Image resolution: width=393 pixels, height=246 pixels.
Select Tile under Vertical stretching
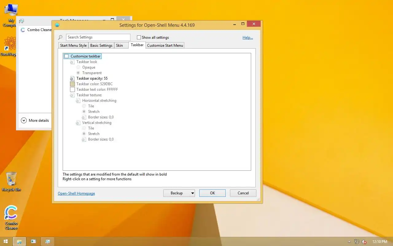click(84, 128)
